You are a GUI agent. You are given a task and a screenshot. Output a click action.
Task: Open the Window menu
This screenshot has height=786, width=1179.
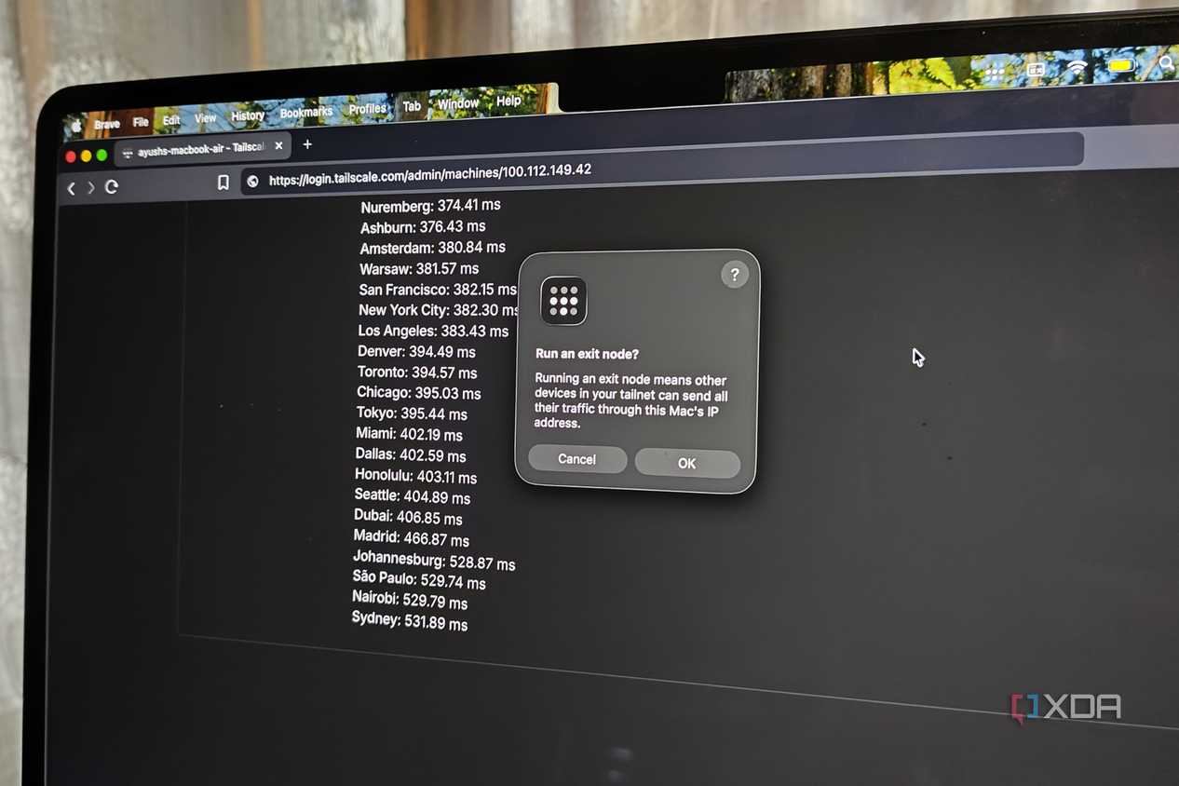coord(458,103)
